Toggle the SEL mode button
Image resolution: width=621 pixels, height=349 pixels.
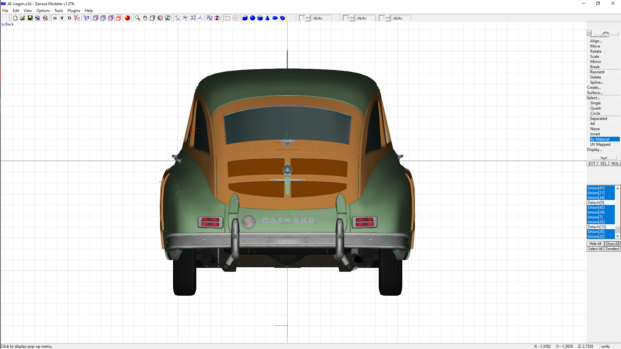(604, 164)
